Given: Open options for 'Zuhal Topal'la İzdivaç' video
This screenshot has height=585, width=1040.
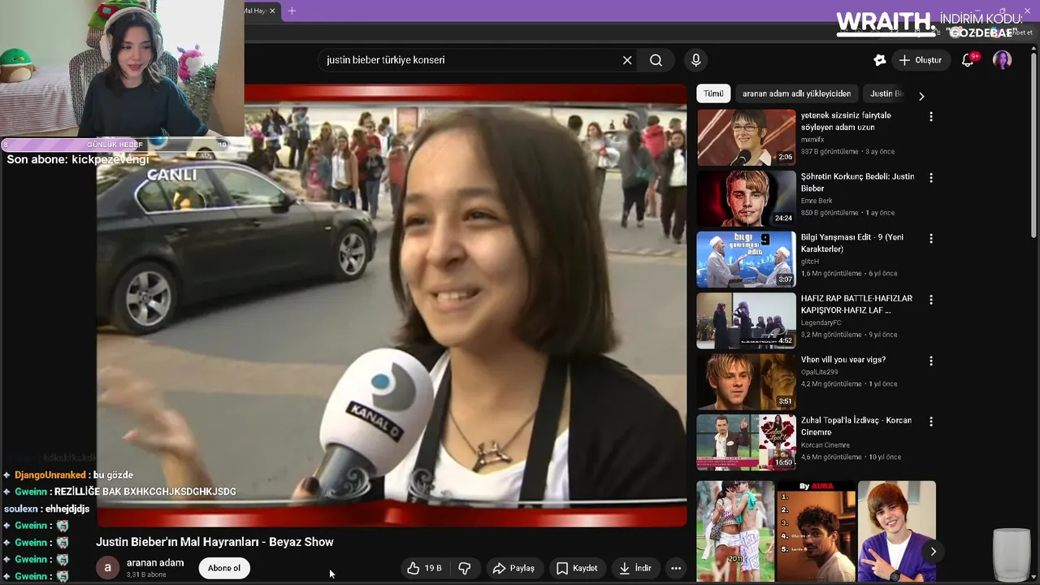Looking at the screenshot, I should point(931,422).
